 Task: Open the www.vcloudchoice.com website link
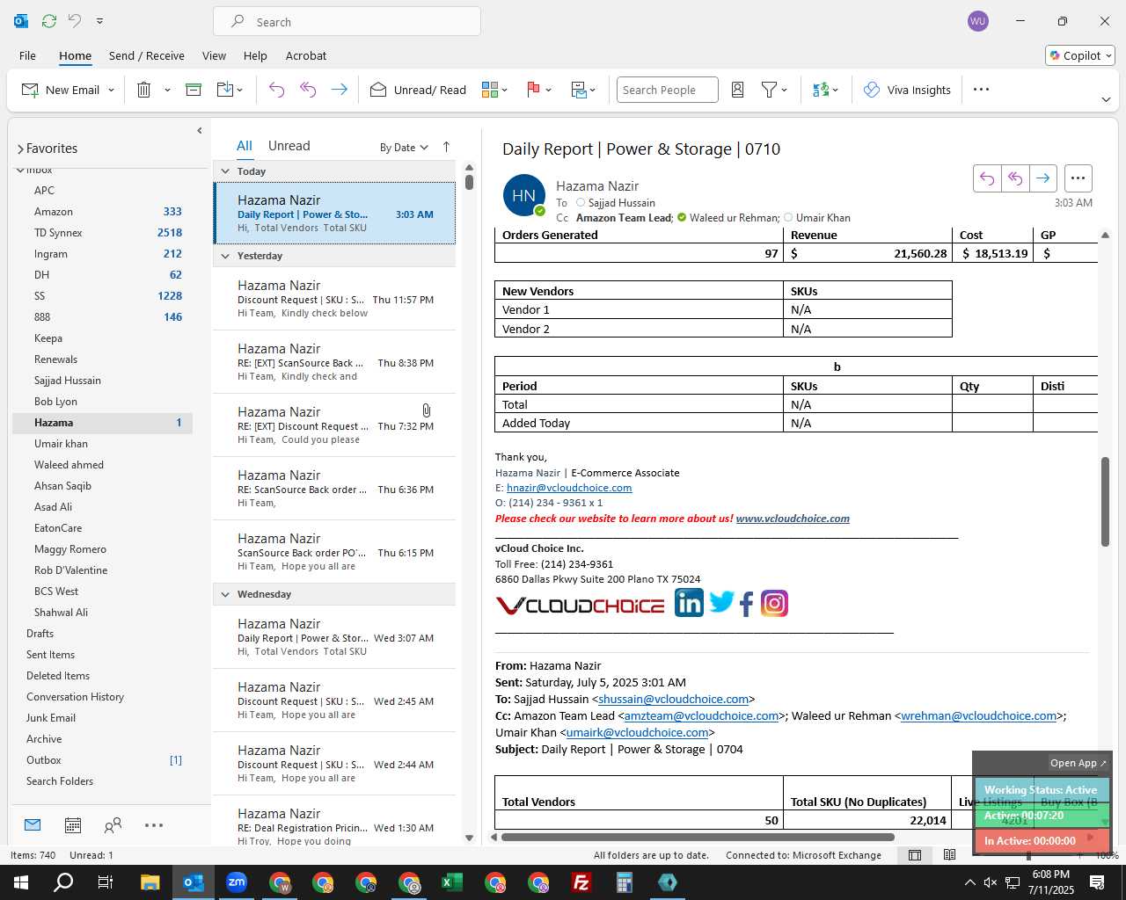(793, 519)
